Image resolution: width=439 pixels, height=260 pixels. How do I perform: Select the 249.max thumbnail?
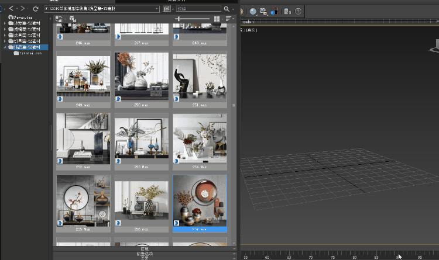coord(83,76)
